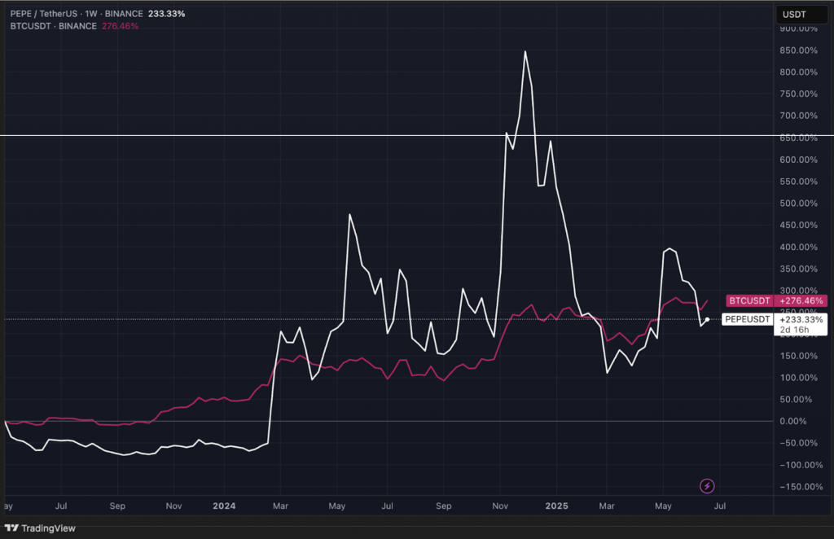Click the 700.00% axis label

[x=798, y=116]
